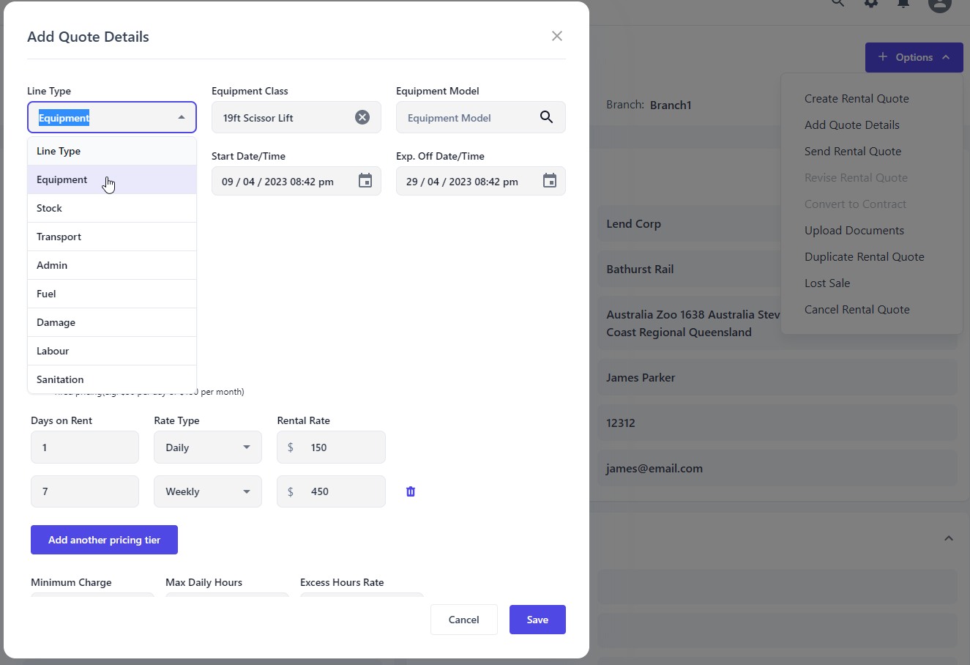Delete the Weekly pricing tier with trash icon
Viewport: 970px width, 665px height.
tap(411, 491)
